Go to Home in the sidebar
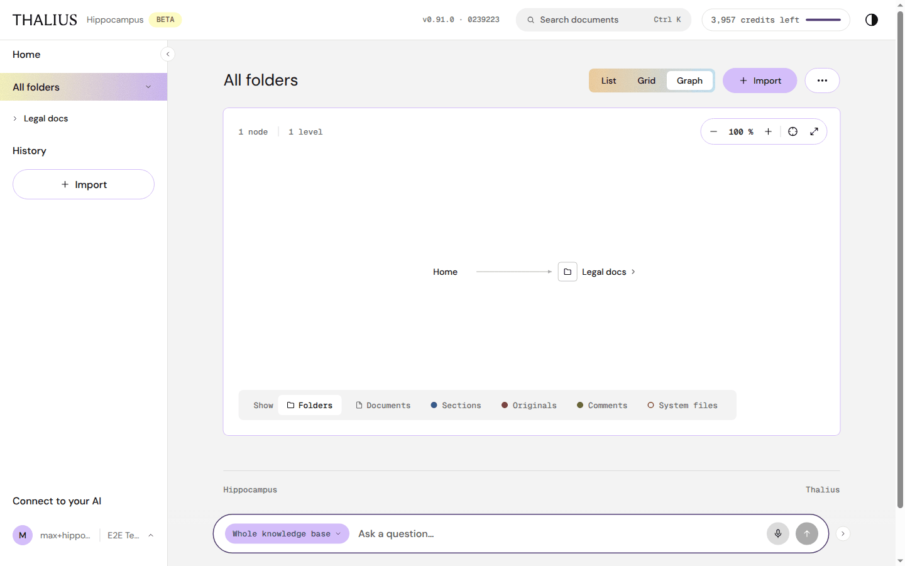Image resolution: width=905 pixels, height=566 pixels. (x=26, y=55)
